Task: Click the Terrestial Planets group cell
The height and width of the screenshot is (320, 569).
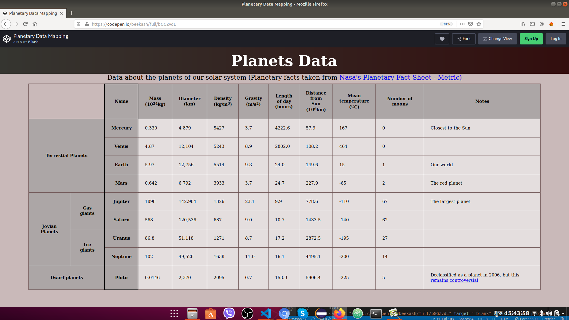Action: (x=66, y=156)
